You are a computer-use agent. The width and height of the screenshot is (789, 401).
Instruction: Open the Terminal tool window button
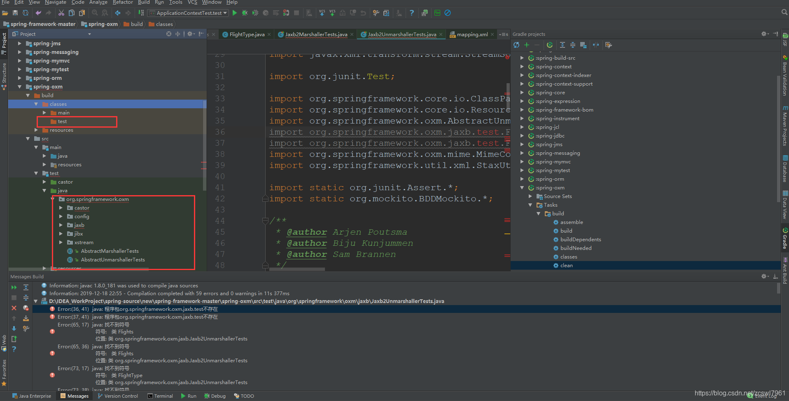(160, 396)
